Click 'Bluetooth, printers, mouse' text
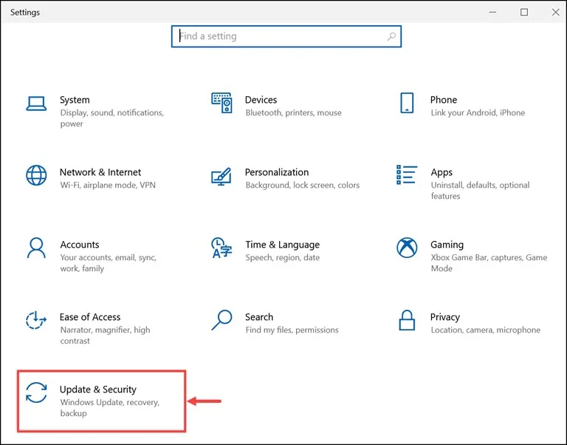The width and height of the screenshot is (567, 445). (294, 113)
